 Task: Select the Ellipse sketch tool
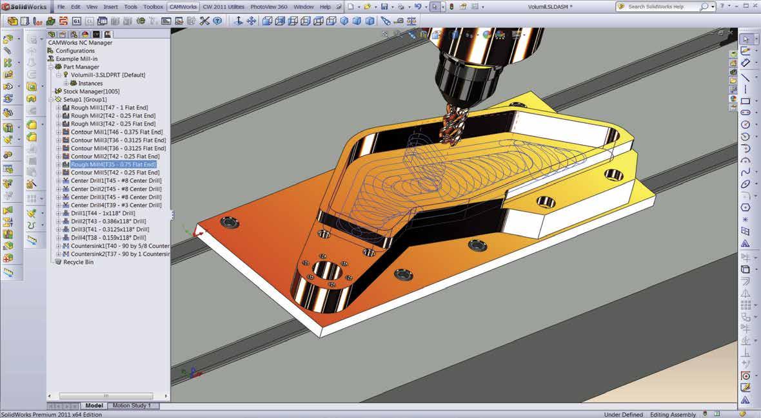pyautogui.click(x=746, y=184)
